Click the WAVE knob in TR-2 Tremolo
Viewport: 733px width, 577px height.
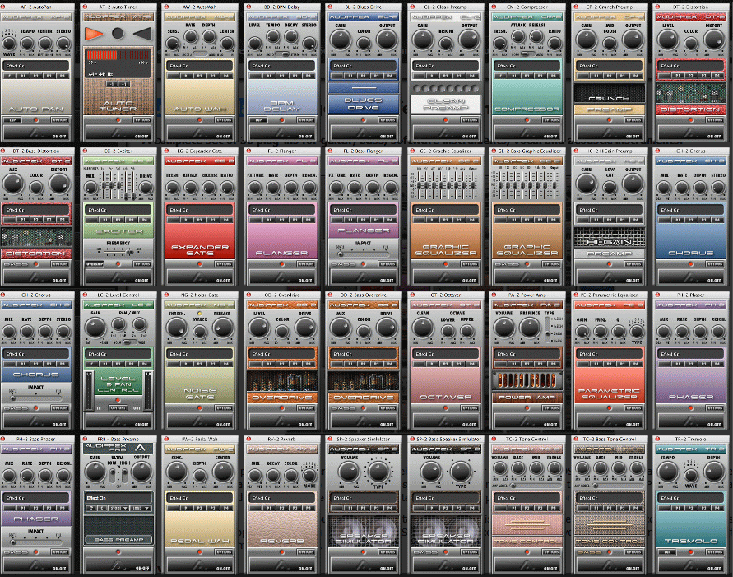(691, 476)
